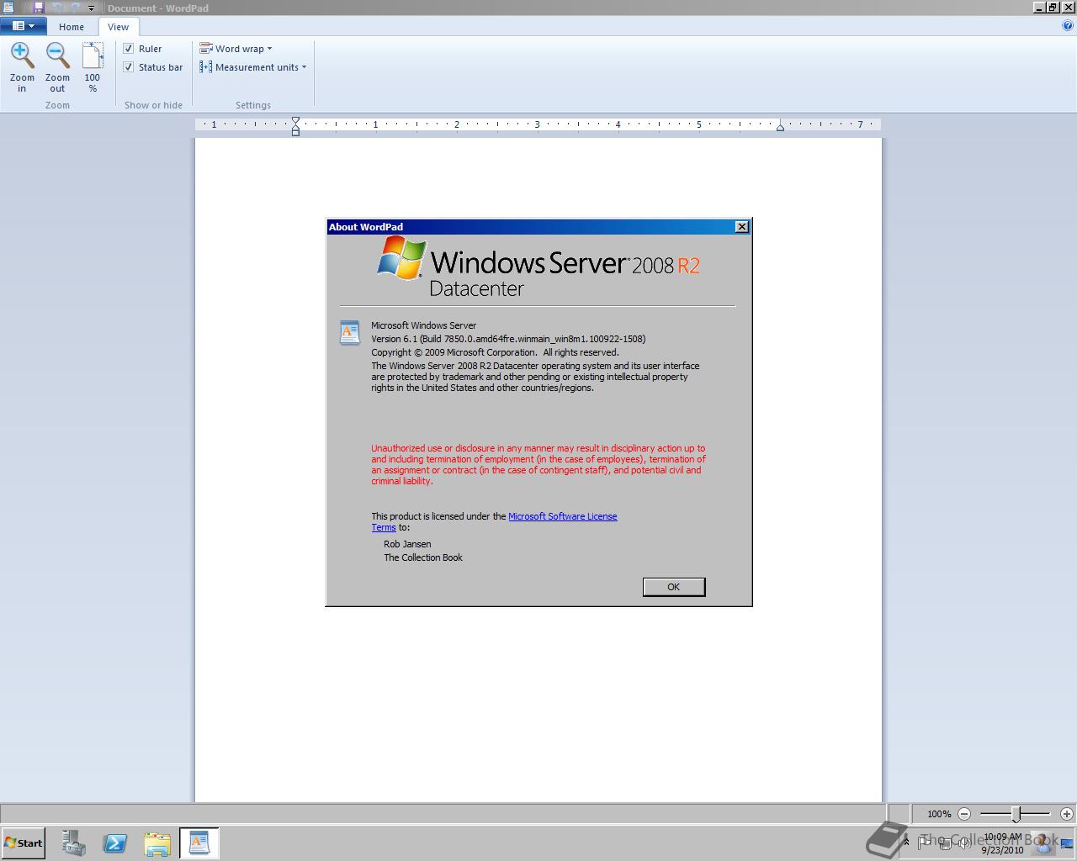Uncheck the Ruler checkbox

pyautogui.click(x=129, y=49)
